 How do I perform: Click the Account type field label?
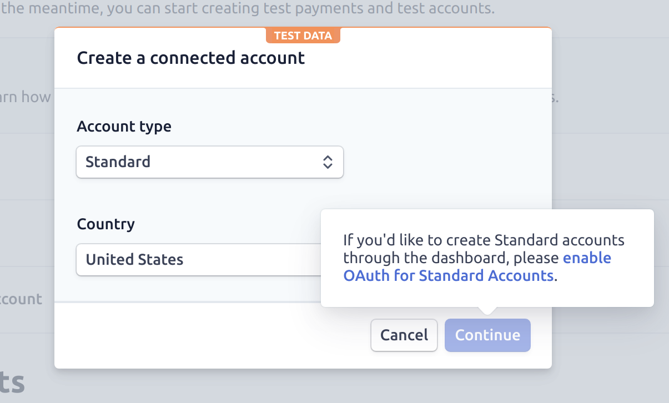[x=124, y=127]
